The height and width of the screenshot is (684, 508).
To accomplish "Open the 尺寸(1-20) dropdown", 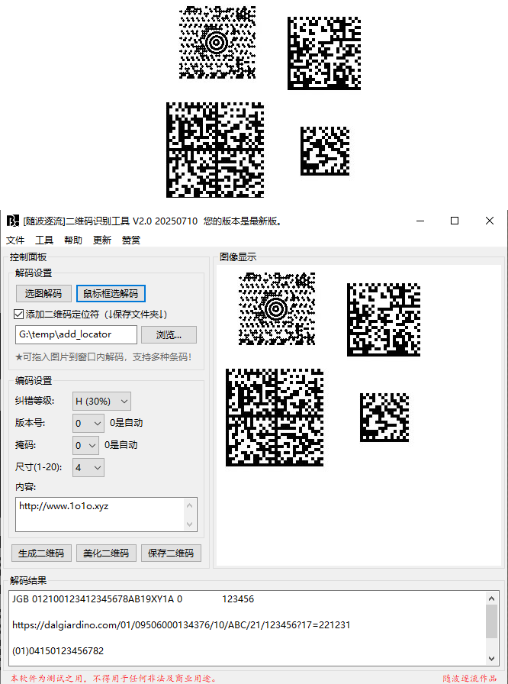I will [x=88, y=468].
